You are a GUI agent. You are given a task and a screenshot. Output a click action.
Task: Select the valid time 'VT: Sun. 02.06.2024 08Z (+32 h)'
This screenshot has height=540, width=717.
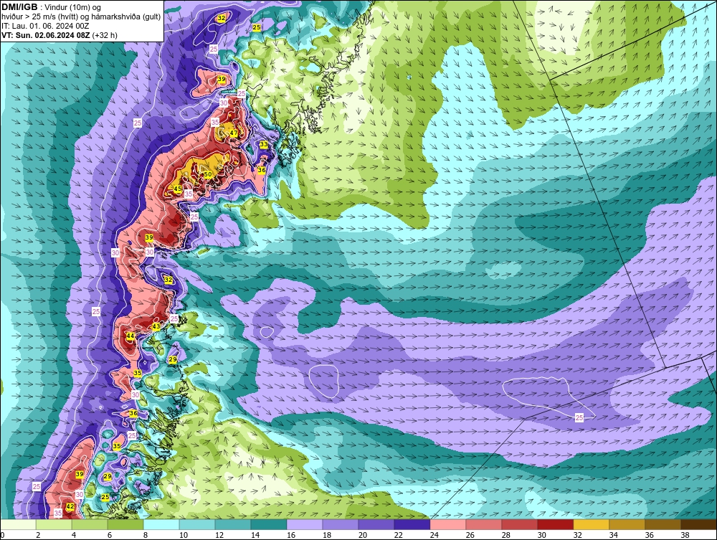pos(60,34)
